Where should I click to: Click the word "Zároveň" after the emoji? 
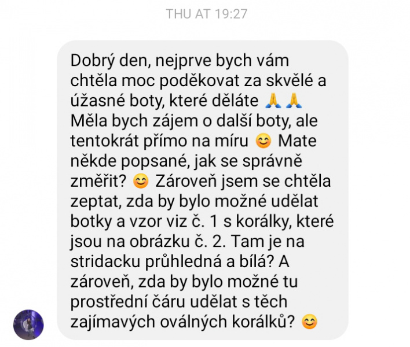coord(186,181)
